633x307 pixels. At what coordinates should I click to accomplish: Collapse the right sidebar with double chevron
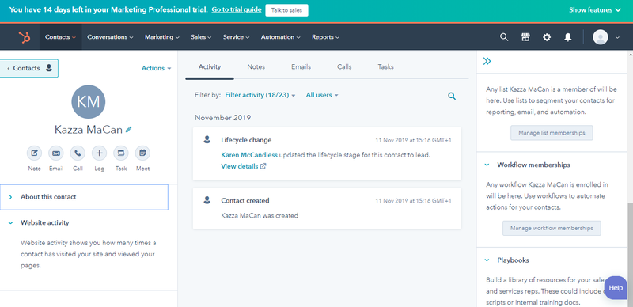487,61
